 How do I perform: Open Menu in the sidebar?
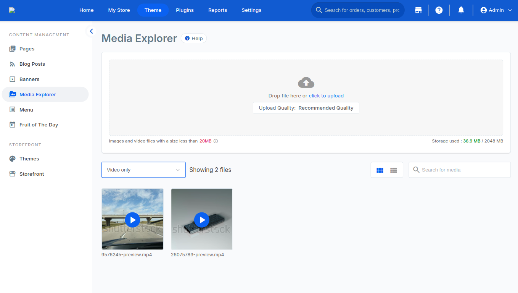45,110
